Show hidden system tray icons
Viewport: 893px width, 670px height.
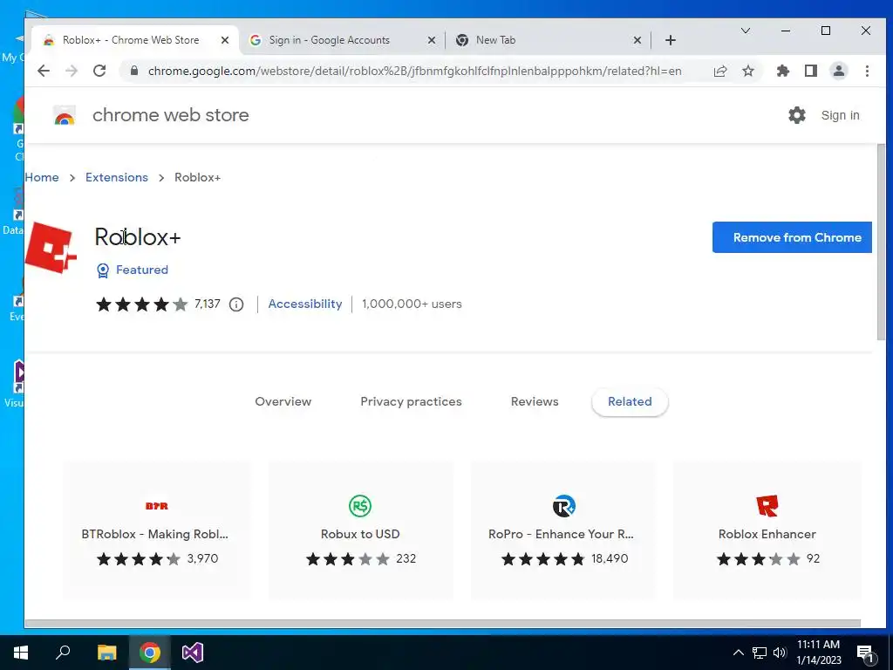[738, 653]
